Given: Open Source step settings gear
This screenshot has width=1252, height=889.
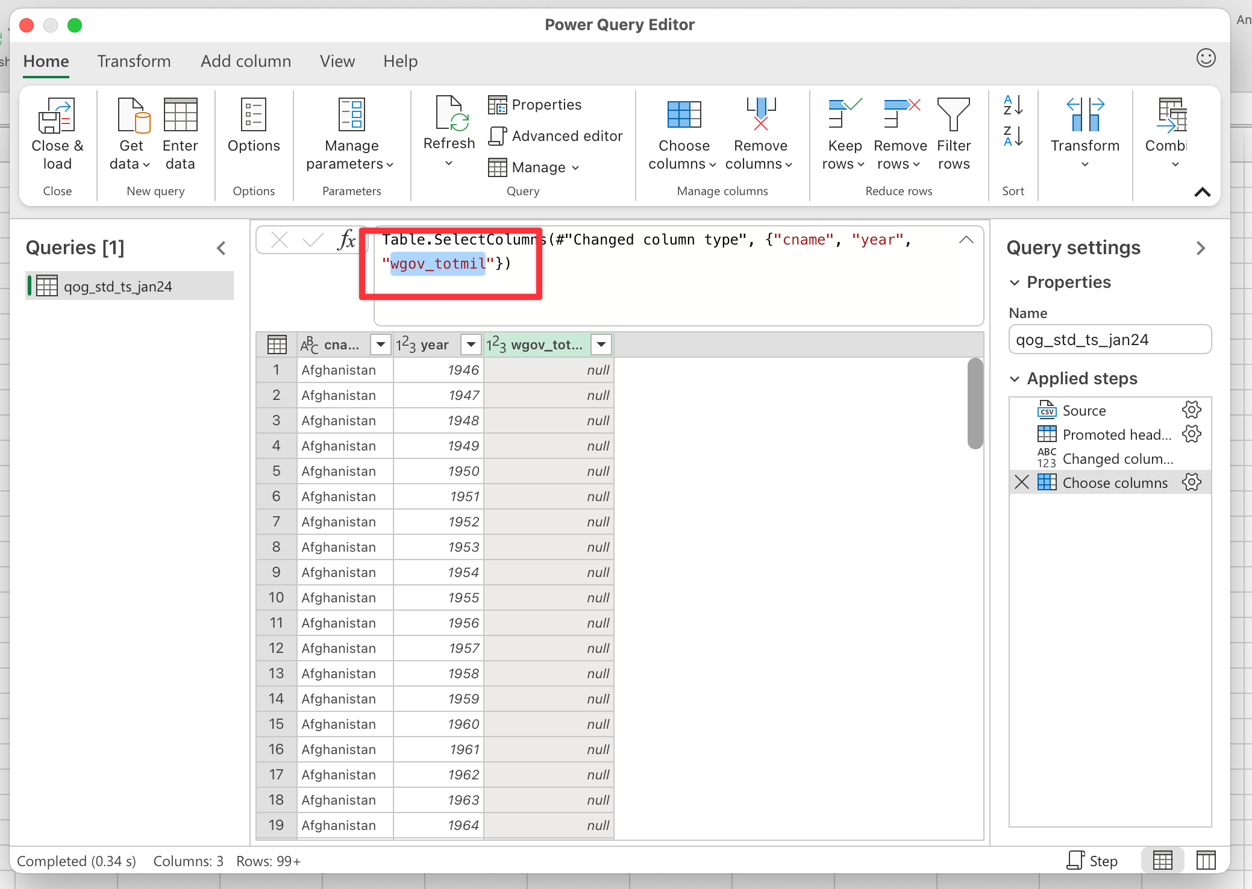Looking at the screenshot, I should 1191,410.
